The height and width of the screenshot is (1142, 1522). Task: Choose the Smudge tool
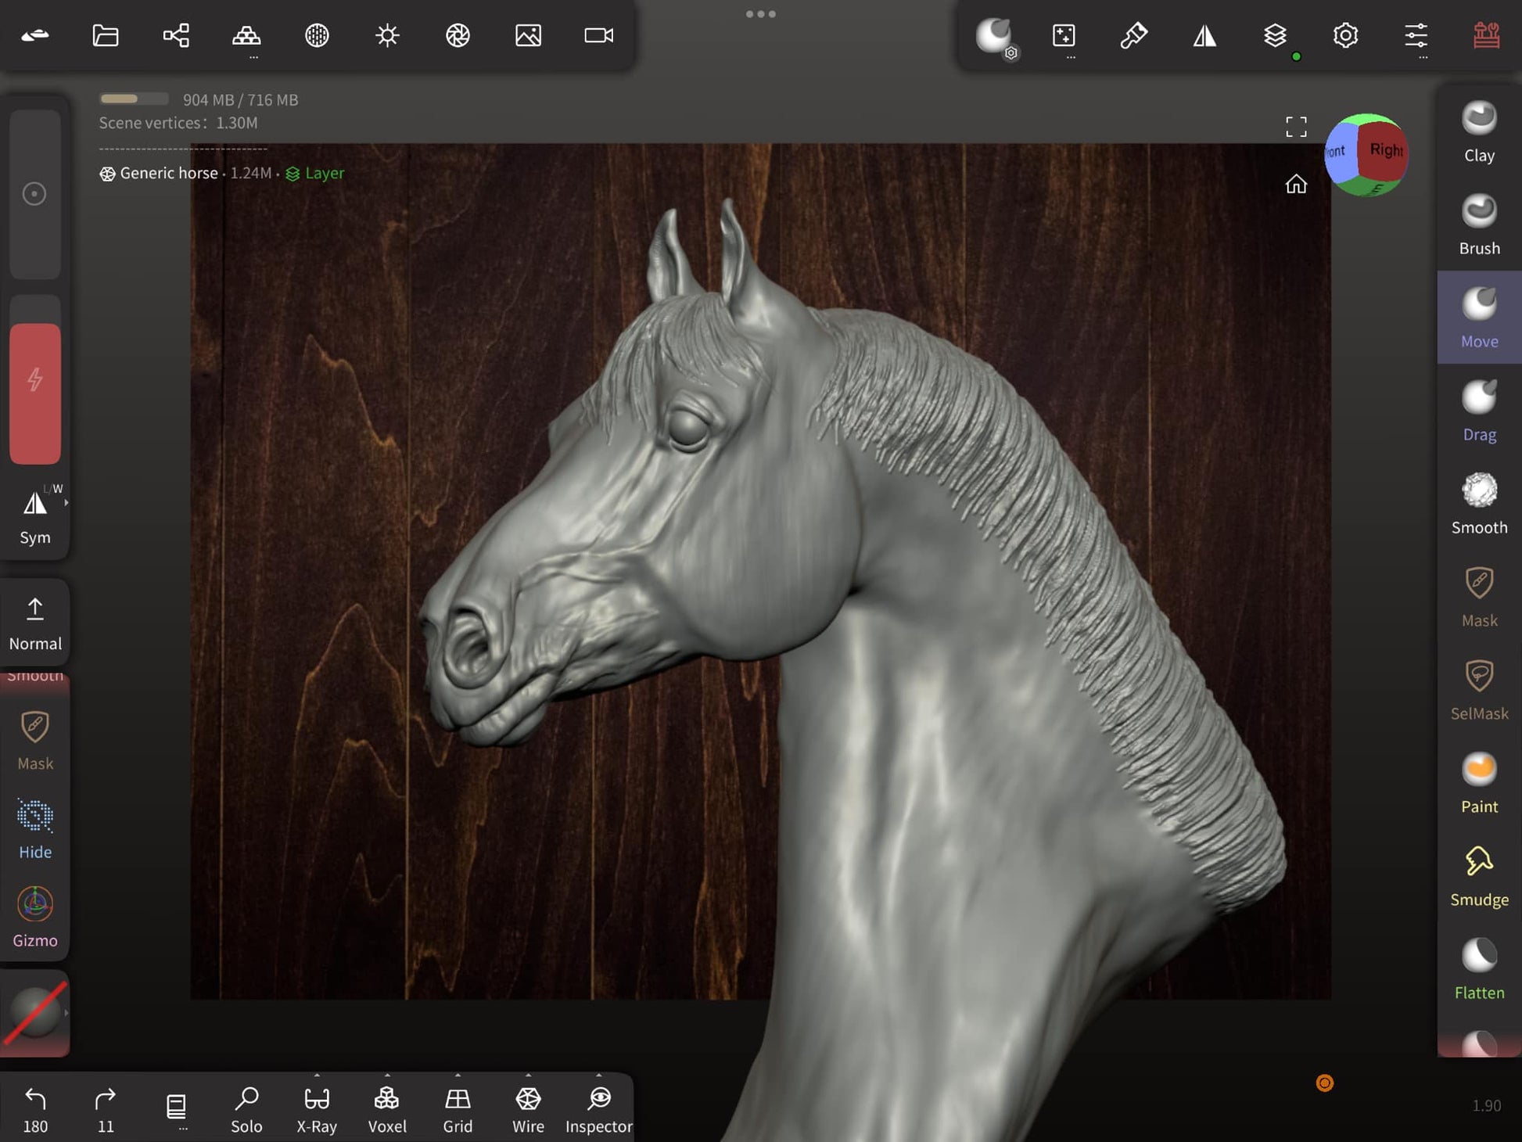point(1478,876)
